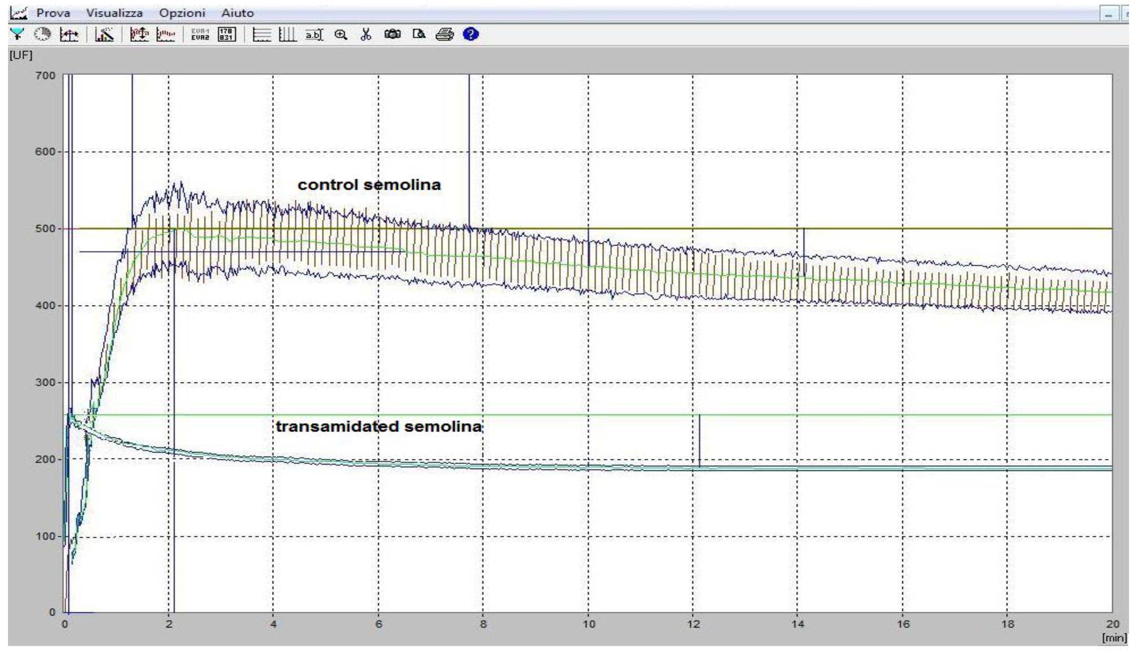
Task: Open the Aiuto menu
Action: click(x=237, y=13)
